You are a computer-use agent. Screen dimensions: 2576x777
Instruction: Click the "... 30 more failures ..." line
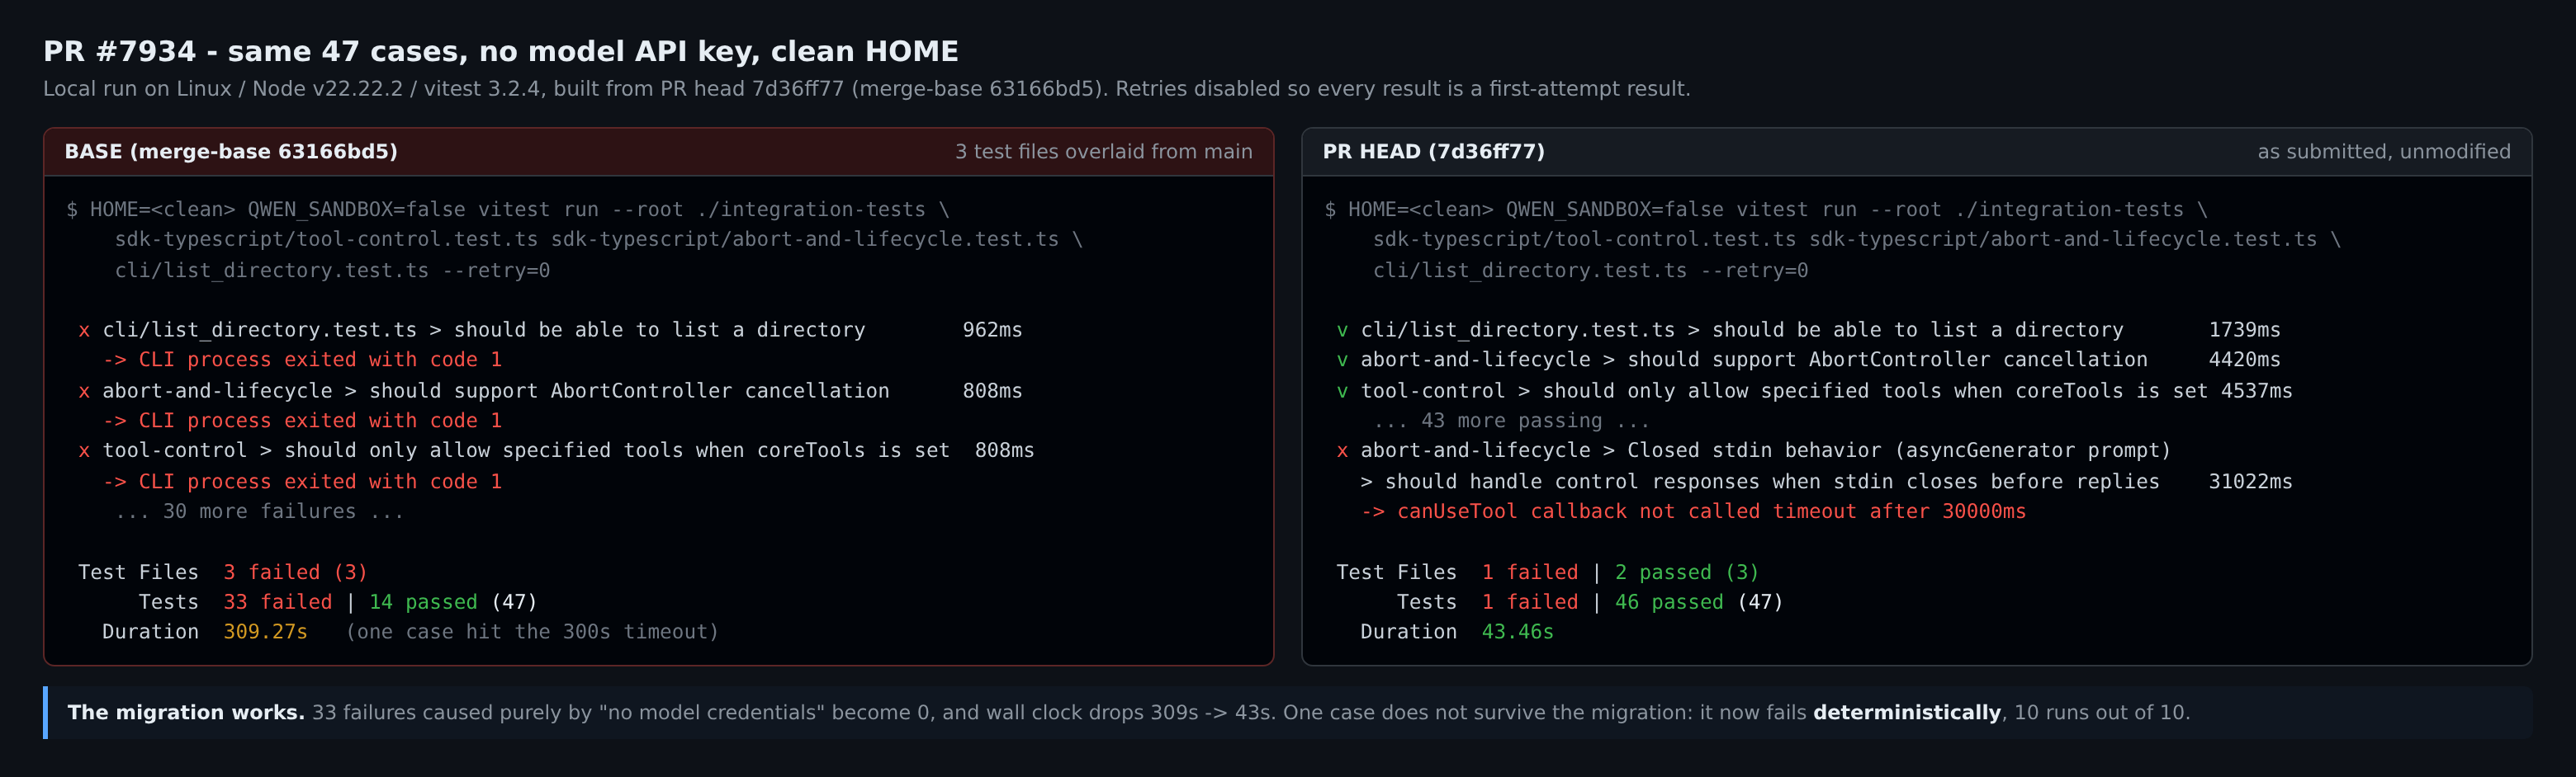pyautogui.click(x=260, y=511)
